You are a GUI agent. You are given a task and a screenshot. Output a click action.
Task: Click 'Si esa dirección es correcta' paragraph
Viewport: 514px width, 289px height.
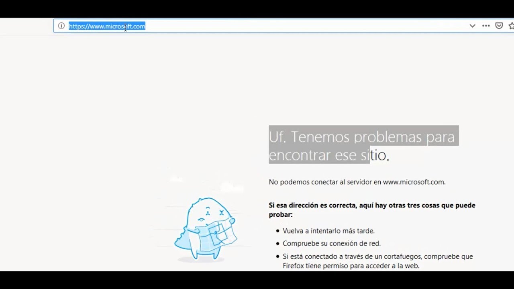point(372,210)
